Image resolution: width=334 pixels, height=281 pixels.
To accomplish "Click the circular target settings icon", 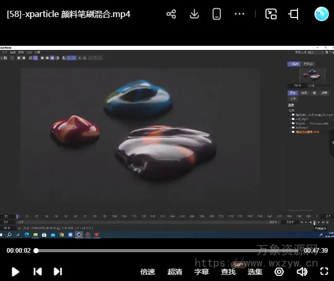I will click(x=279, y=271).
